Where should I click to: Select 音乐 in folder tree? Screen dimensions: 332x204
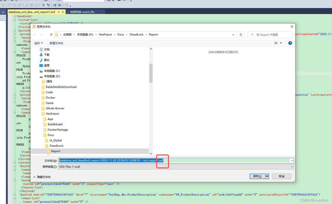pos(47,60)
